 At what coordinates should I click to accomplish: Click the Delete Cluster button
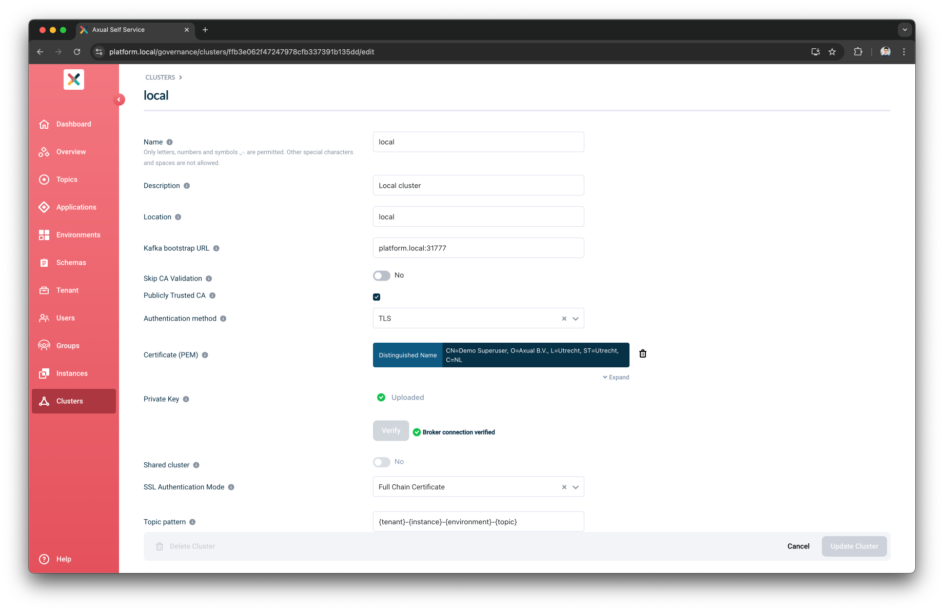(185, 546)
